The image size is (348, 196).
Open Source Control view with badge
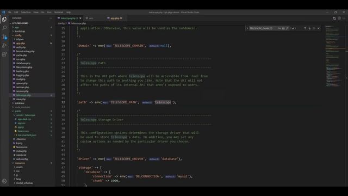tap(4, 36)
